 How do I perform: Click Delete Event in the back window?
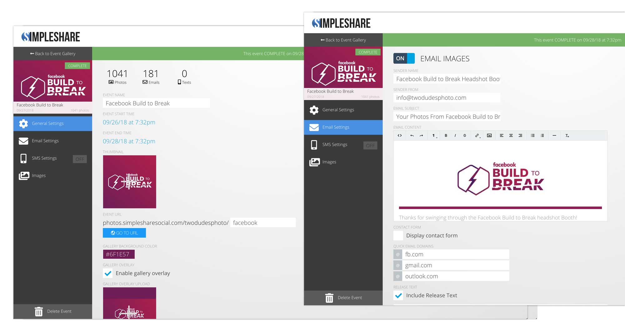point(53,311)
